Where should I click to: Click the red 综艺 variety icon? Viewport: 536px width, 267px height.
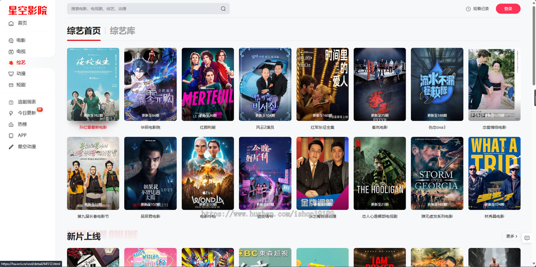[11, 63]
